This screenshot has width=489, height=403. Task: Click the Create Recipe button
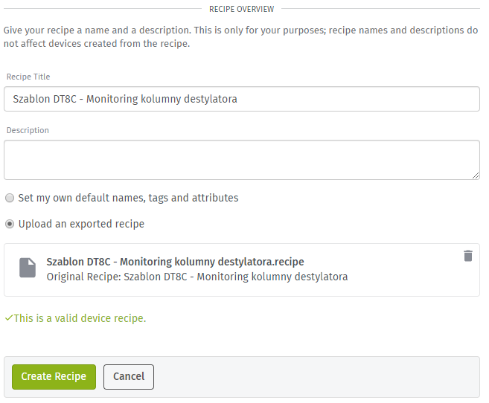point(54,377)
